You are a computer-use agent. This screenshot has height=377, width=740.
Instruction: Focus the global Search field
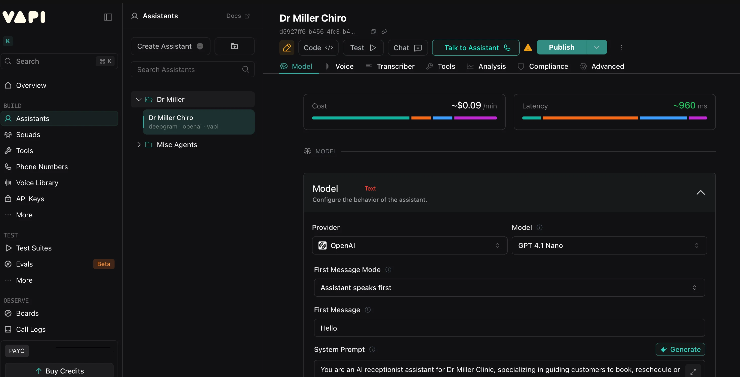[59, 61]
